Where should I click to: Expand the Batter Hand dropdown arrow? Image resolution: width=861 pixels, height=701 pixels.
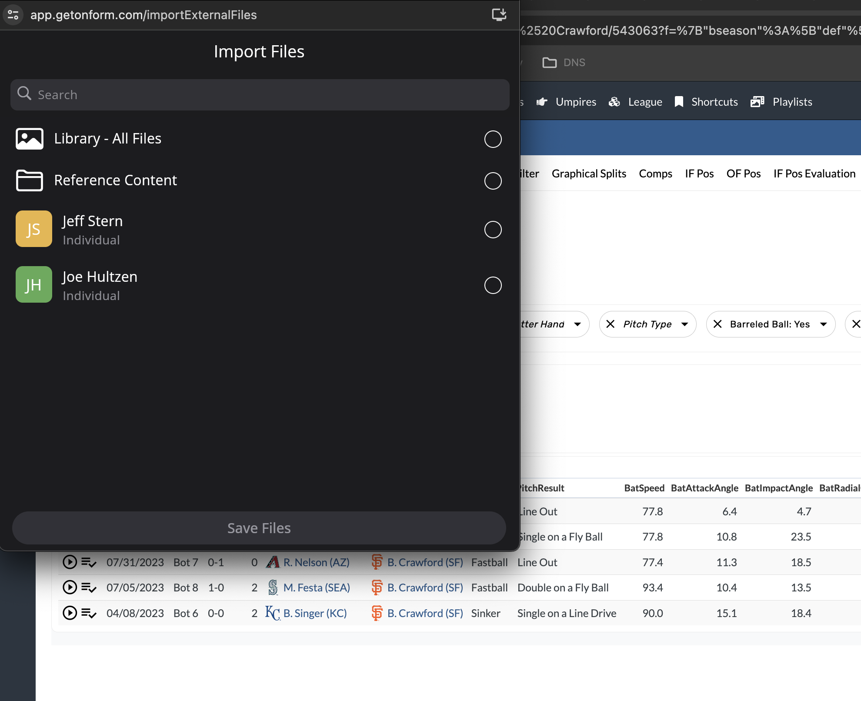tap(577, 324)
